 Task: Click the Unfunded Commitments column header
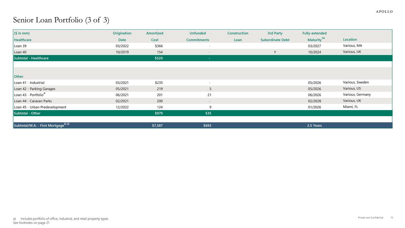(x=198, y=36)
